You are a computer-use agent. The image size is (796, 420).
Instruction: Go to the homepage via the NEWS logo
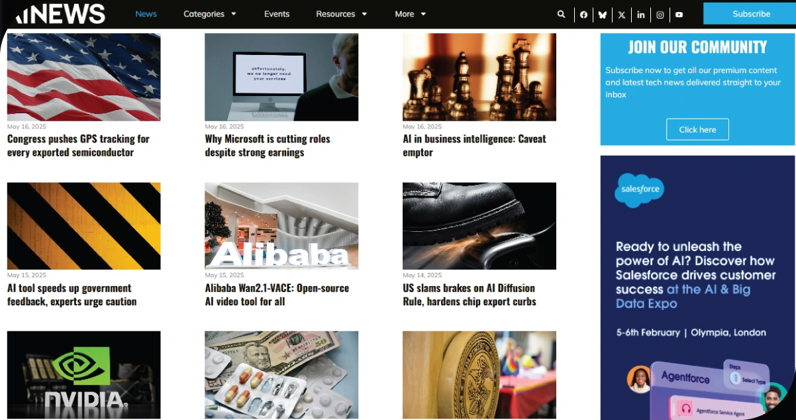(60, 13)
